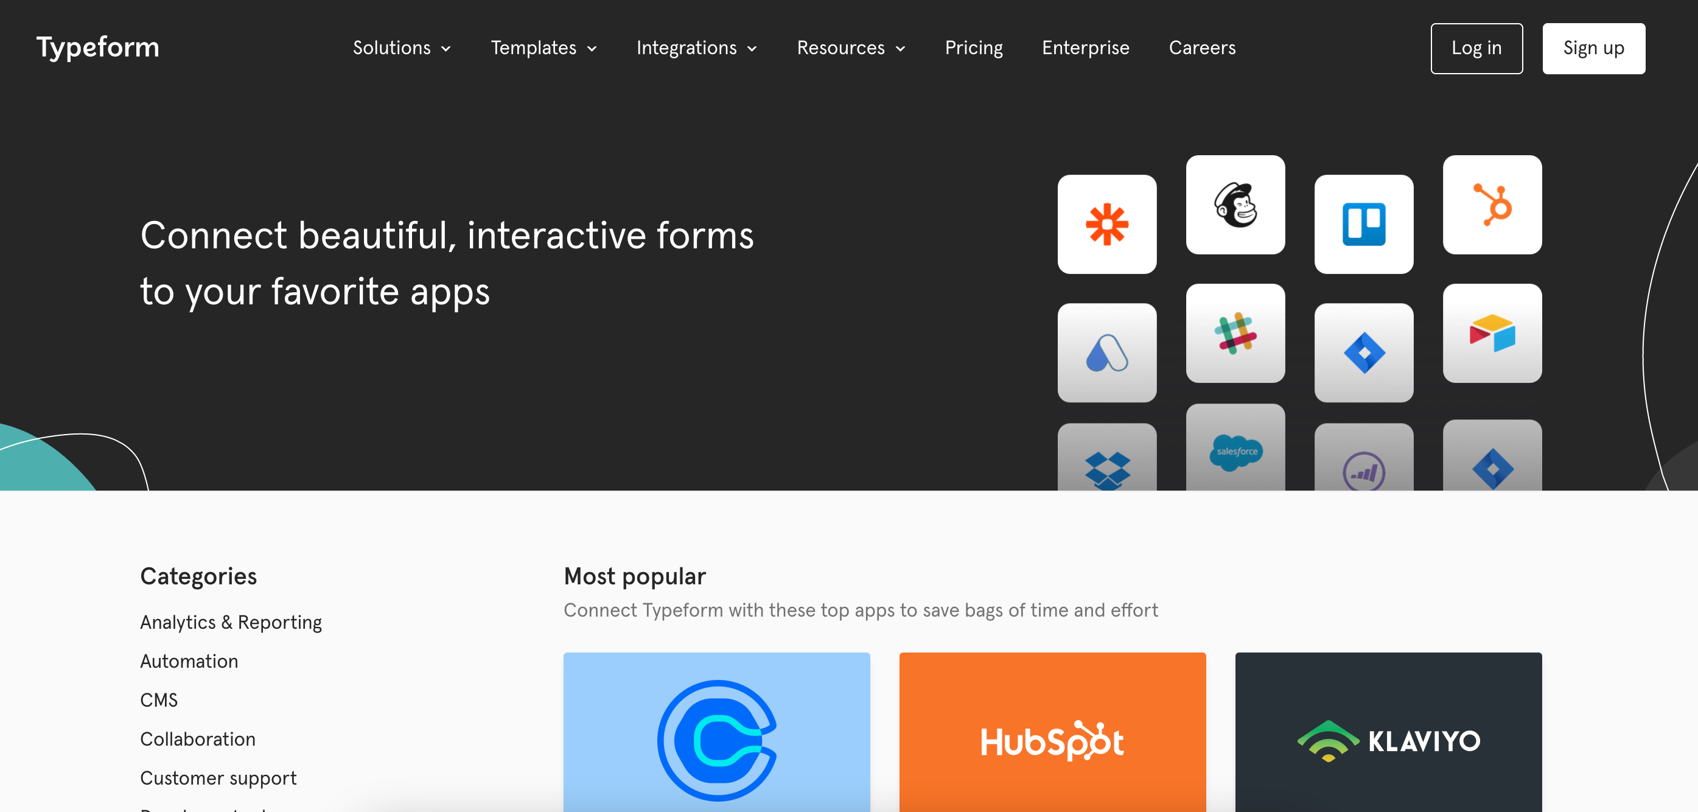Open the Resources dropdown menu
This screenshot has width=1698, height=812.
pyautogui.click(x=851, y=47)
